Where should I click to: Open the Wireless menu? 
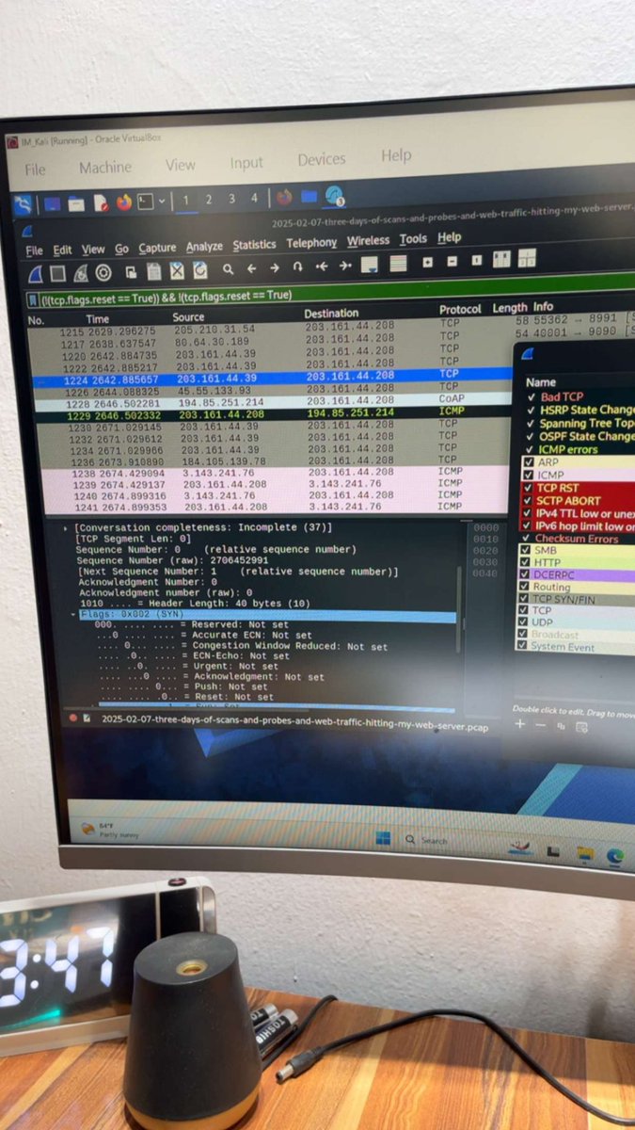pos(368,241)
